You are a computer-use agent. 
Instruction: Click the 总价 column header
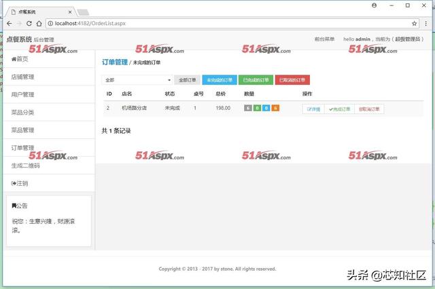pyautogui.click(x=221, y=94)
